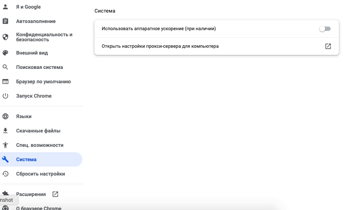Select the highlighted "Система" sidebar label
This screenshot has width=354, height=210.
coord(26,159)
